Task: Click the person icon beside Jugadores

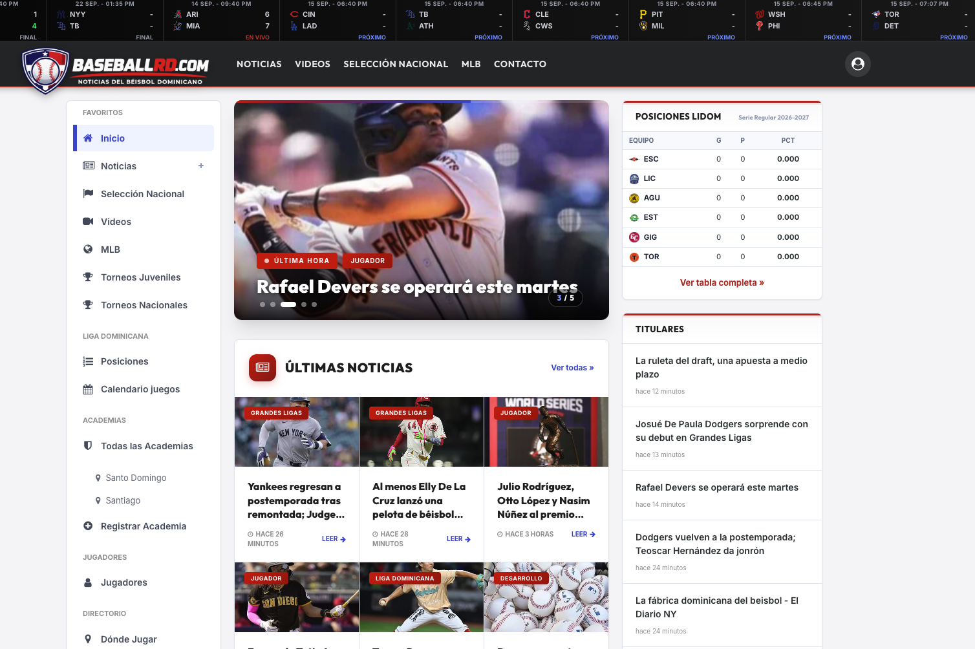Action: pos(88,582)
